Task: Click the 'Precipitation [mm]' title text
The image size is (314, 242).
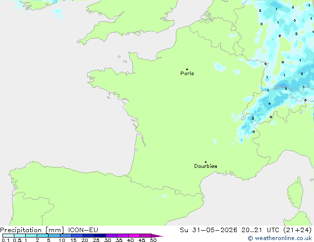Action: [x=32, y=230]
